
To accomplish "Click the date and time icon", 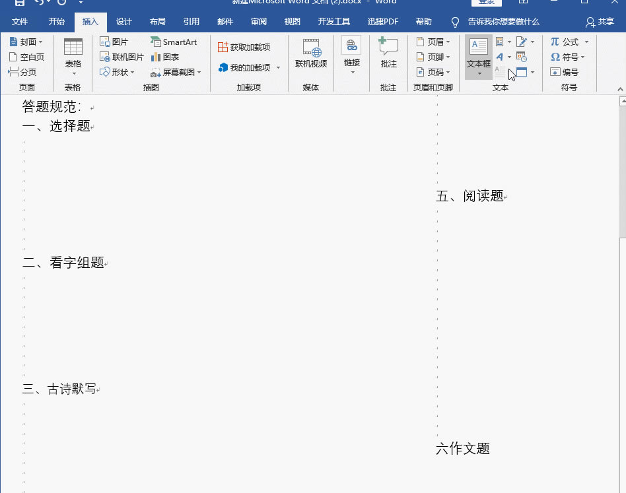I will point(522,57).
